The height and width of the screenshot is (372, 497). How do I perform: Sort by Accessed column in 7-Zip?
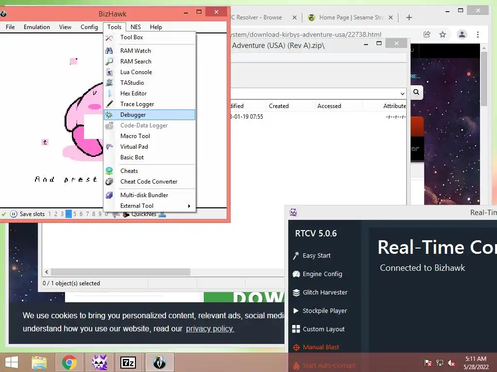click(329, 106)
